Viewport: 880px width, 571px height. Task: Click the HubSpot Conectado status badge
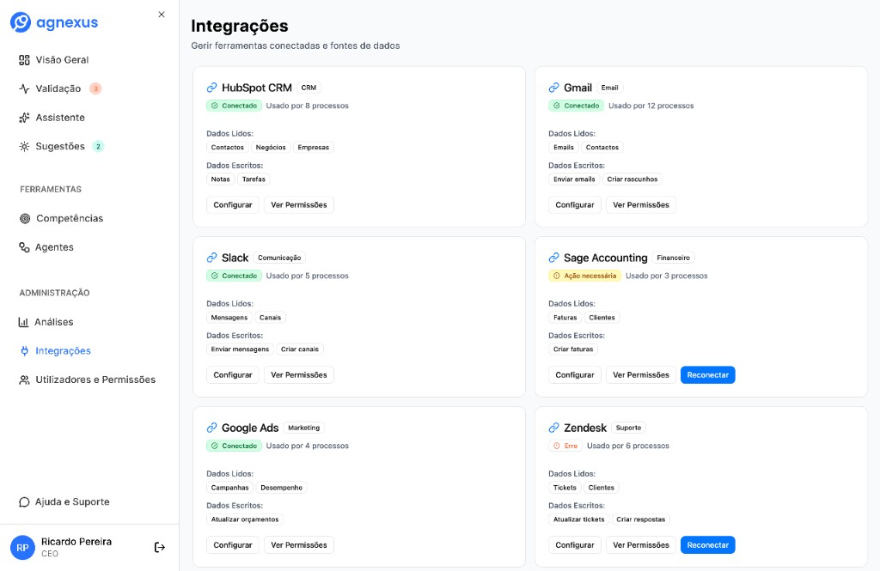[x=234, y=106]
